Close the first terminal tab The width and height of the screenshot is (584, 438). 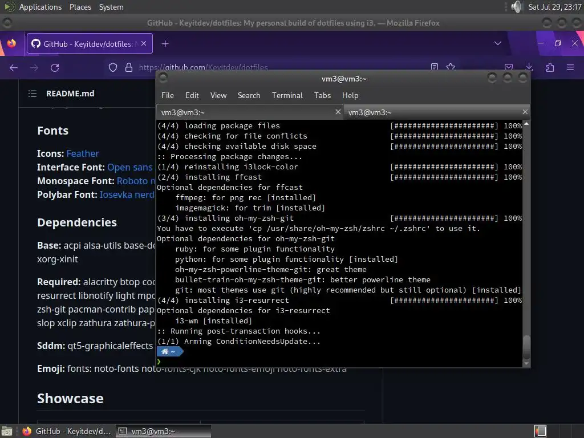tap(338, 112)
